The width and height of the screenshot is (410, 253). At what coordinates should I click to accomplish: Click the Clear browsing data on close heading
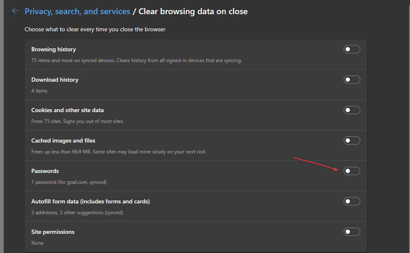(x=193, y=12)
